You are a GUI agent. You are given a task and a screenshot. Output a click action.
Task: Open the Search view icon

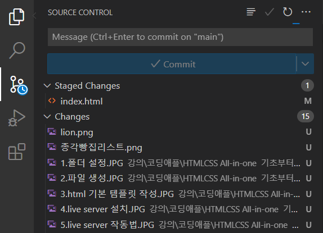pyautogui.click(x=17, y=51)
